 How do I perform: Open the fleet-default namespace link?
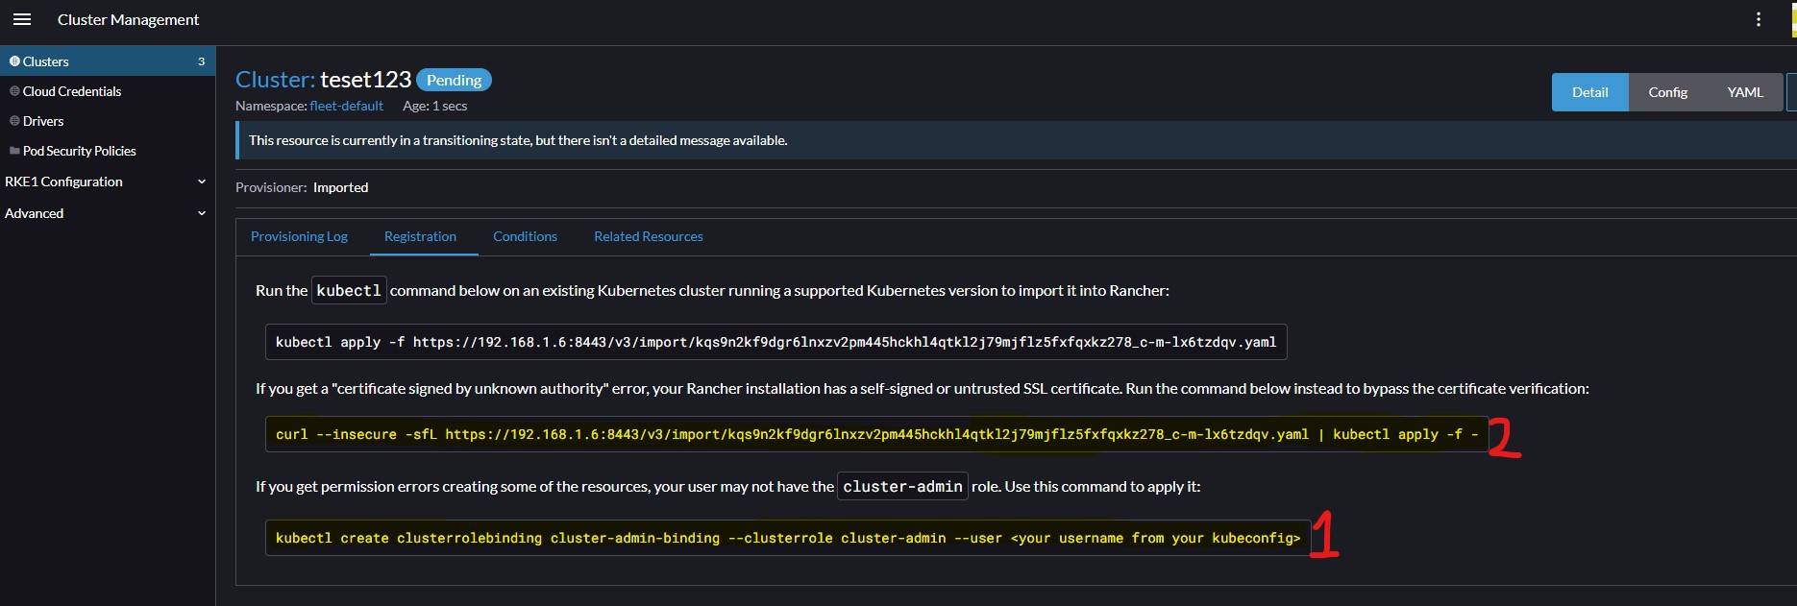[346, 106]
